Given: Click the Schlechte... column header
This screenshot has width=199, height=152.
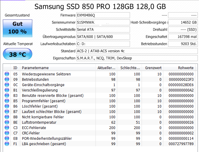Looking at the screenshot, I should click(x=129, y=68).
